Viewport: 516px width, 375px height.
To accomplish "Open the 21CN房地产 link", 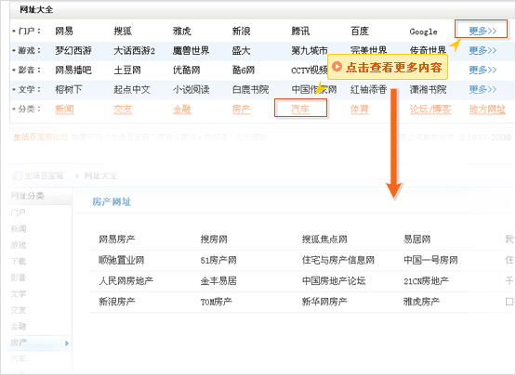I will click(x=426, y=280).
